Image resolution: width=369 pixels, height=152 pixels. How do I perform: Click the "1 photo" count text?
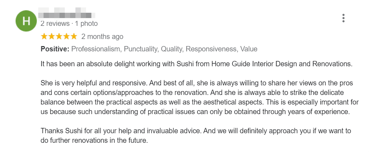pyautogui.click(x=86, y=24)
